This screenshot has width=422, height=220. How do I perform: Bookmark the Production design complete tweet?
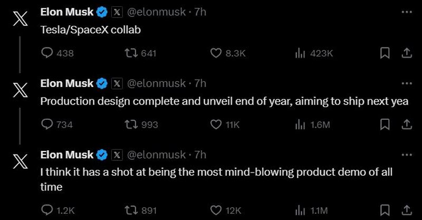click(x=385, y=125)
